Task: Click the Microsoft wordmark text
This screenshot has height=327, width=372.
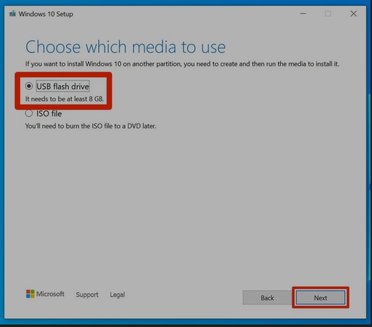Action: (50, 294)
